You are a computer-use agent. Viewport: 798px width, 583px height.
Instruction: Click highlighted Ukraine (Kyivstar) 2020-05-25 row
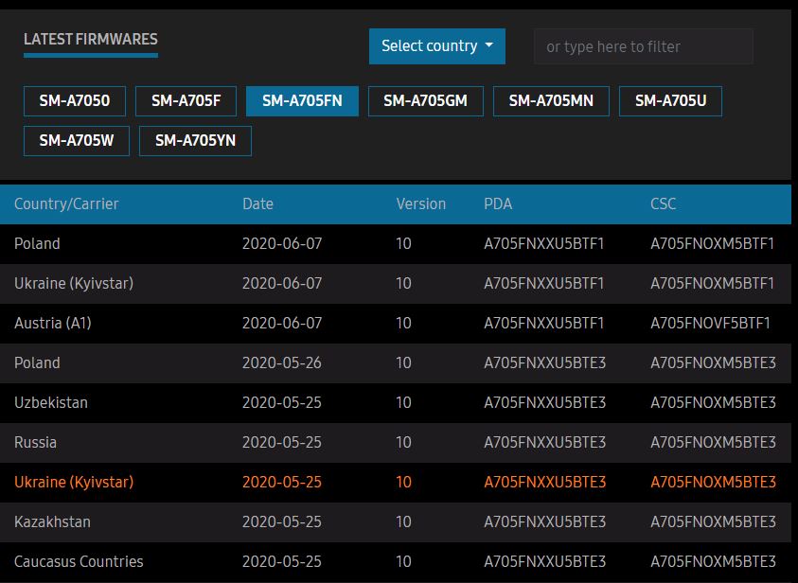pos(396,483)
